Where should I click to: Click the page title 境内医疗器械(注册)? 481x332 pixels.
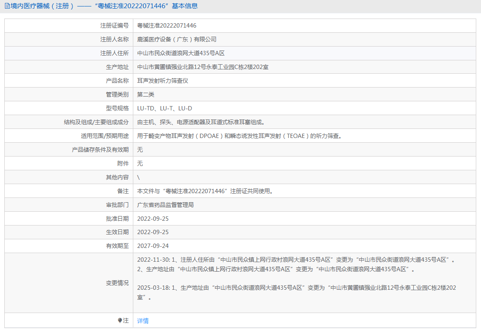(x=42, y=6)
